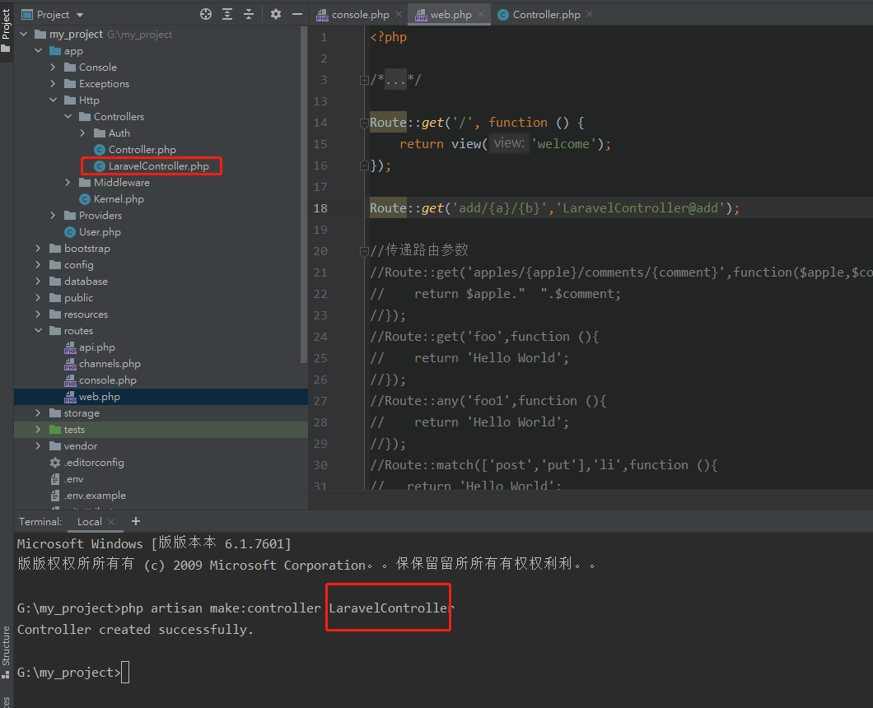Click the Expand All icon in Project panel
Viewport: 873px width, 708px height.
click(227, 14)
